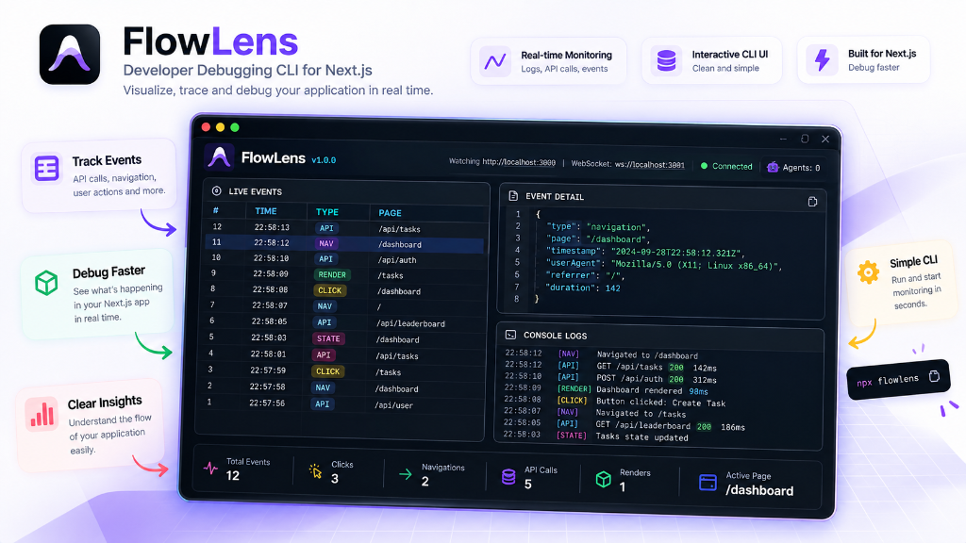Click the CLICK badge in row 8
966x543 pixels.
329,290
